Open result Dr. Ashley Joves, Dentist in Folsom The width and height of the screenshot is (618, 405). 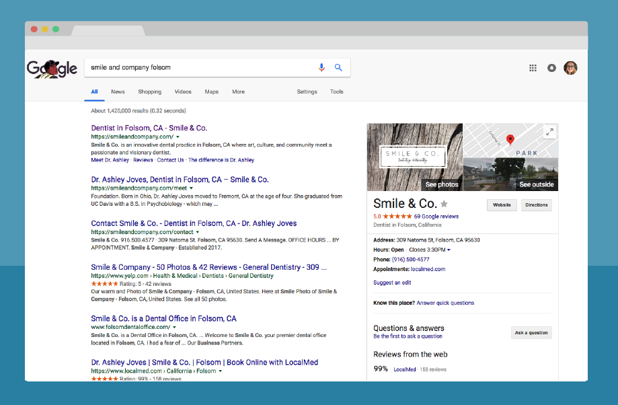[x=180, y=180]
